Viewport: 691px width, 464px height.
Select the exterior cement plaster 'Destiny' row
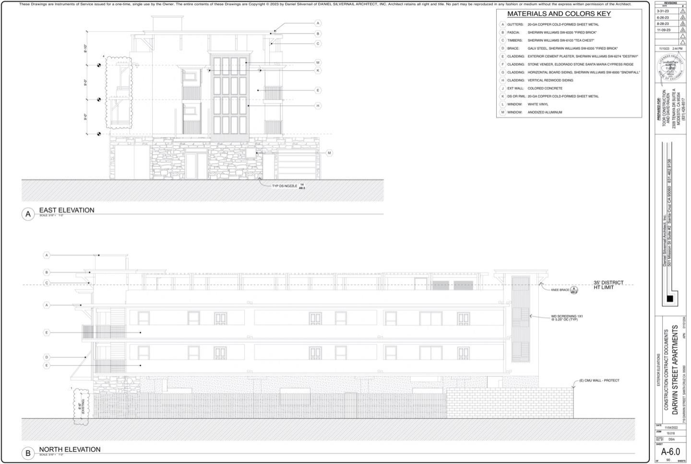[x=569, y=57]
